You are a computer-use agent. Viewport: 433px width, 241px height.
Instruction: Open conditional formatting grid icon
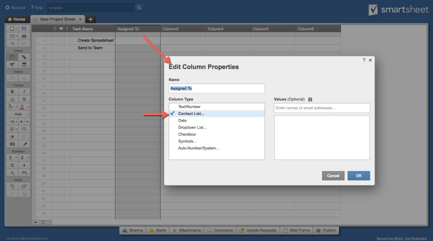(x=12, y=144)
